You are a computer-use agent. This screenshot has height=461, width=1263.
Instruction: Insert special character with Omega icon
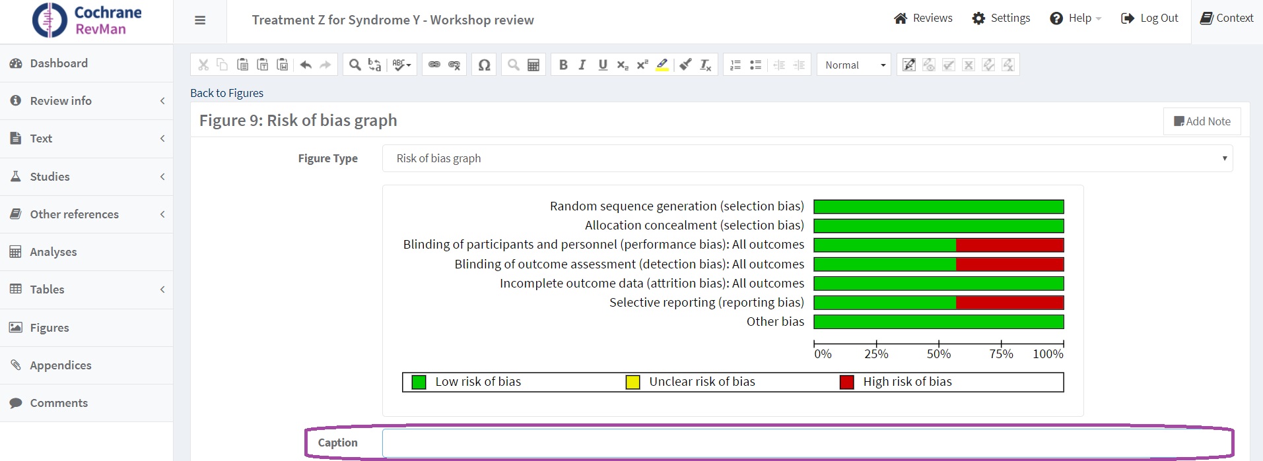pyautogui.click(x=484, y=65)
